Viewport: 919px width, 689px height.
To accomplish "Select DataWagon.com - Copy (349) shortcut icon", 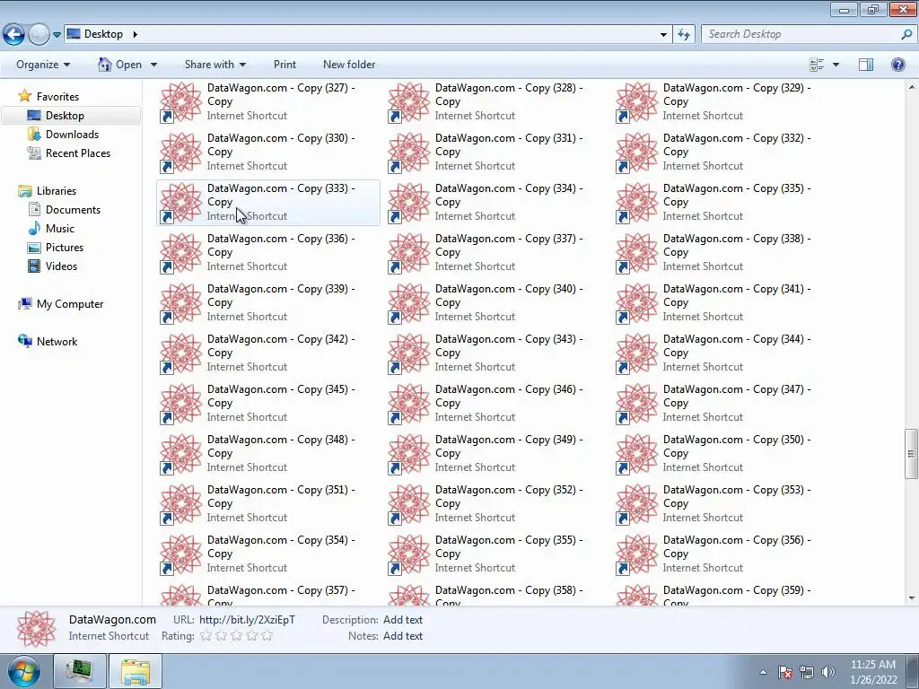I will (409, 455).
